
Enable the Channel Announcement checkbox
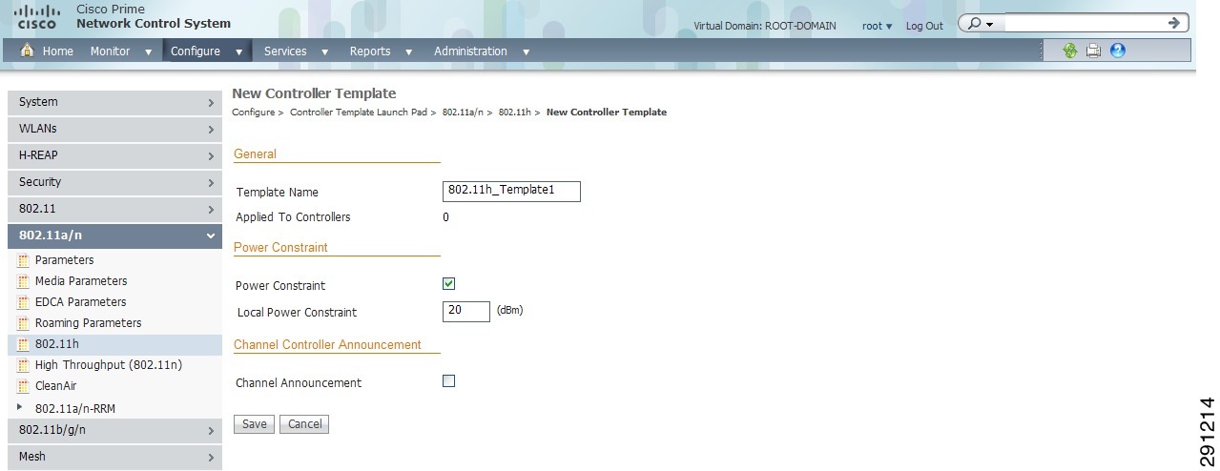click(x=449, y=381)
